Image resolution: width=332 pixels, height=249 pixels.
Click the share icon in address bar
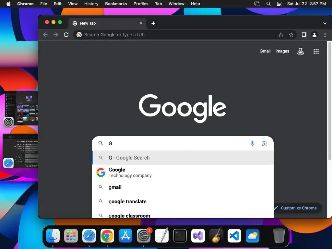click(281, 35)
